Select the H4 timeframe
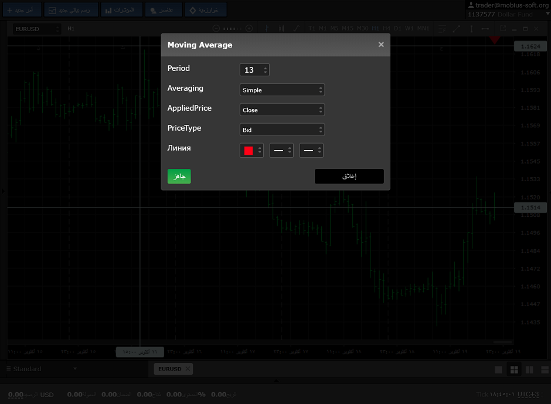Viewport: 551px width, 404px height. pos(386,29)
